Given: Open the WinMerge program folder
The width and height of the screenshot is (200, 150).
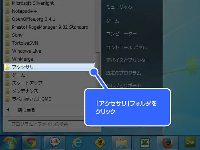Looking at the screenshot, I should point(49,59).
